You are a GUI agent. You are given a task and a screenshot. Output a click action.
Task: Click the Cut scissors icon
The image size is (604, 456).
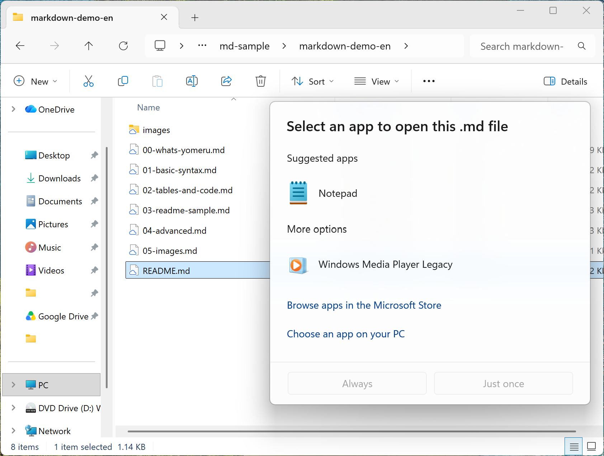pos(88,81)
